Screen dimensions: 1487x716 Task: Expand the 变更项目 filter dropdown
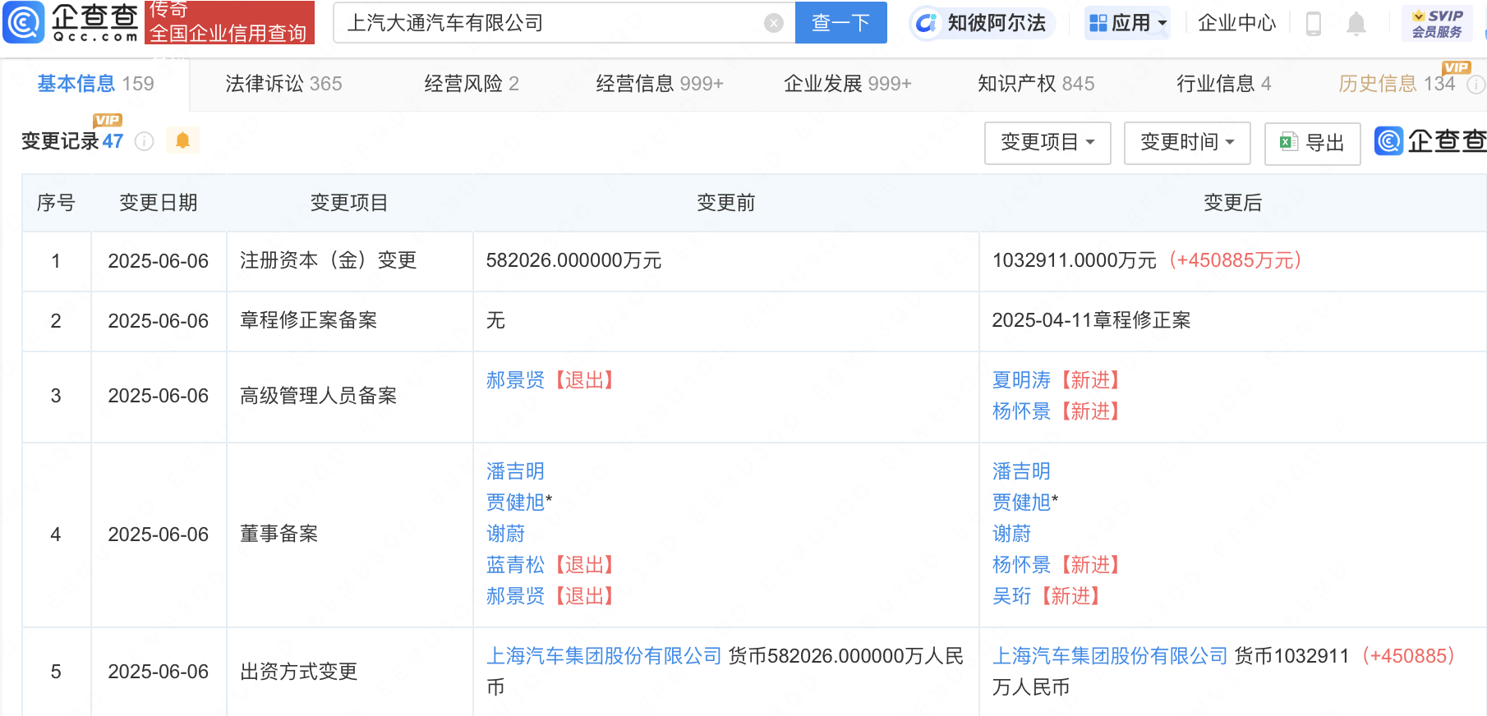[1047, 143]
